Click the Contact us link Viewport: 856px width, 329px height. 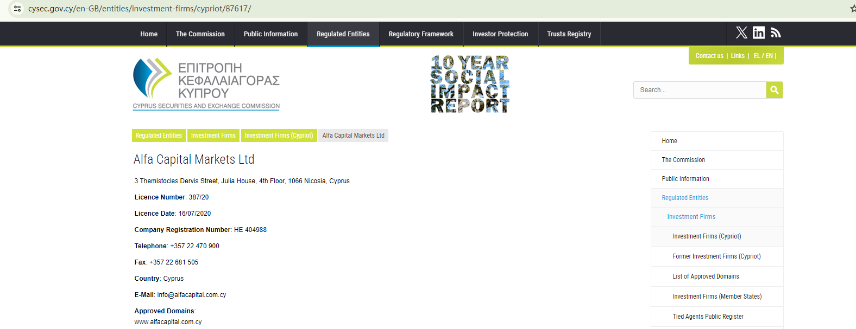tap(709, 56)
